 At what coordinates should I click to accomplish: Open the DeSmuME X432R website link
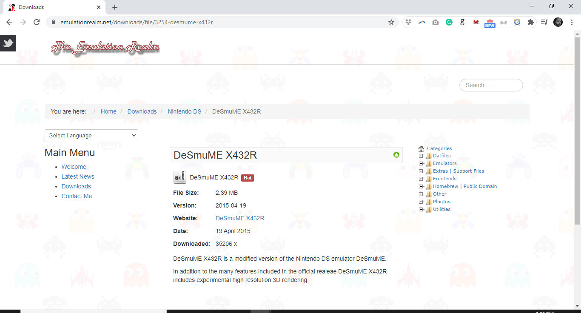tap(240, 218)
